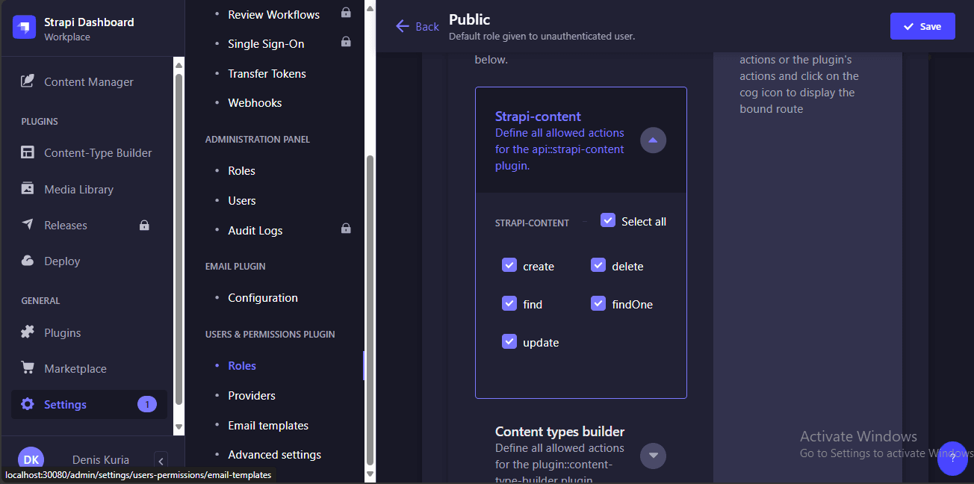Screen dimensions: 974x484
Task: Click the Strapi logo icon
Action: coord(25,28)
